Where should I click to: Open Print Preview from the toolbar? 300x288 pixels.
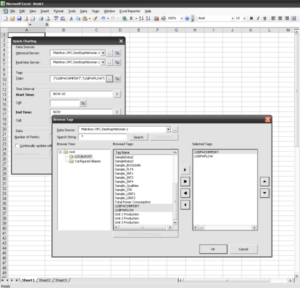[x=47, y=18]
